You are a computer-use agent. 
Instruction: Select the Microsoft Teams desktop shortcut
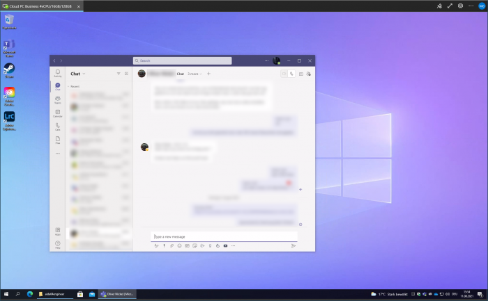[x=9, y=48]
